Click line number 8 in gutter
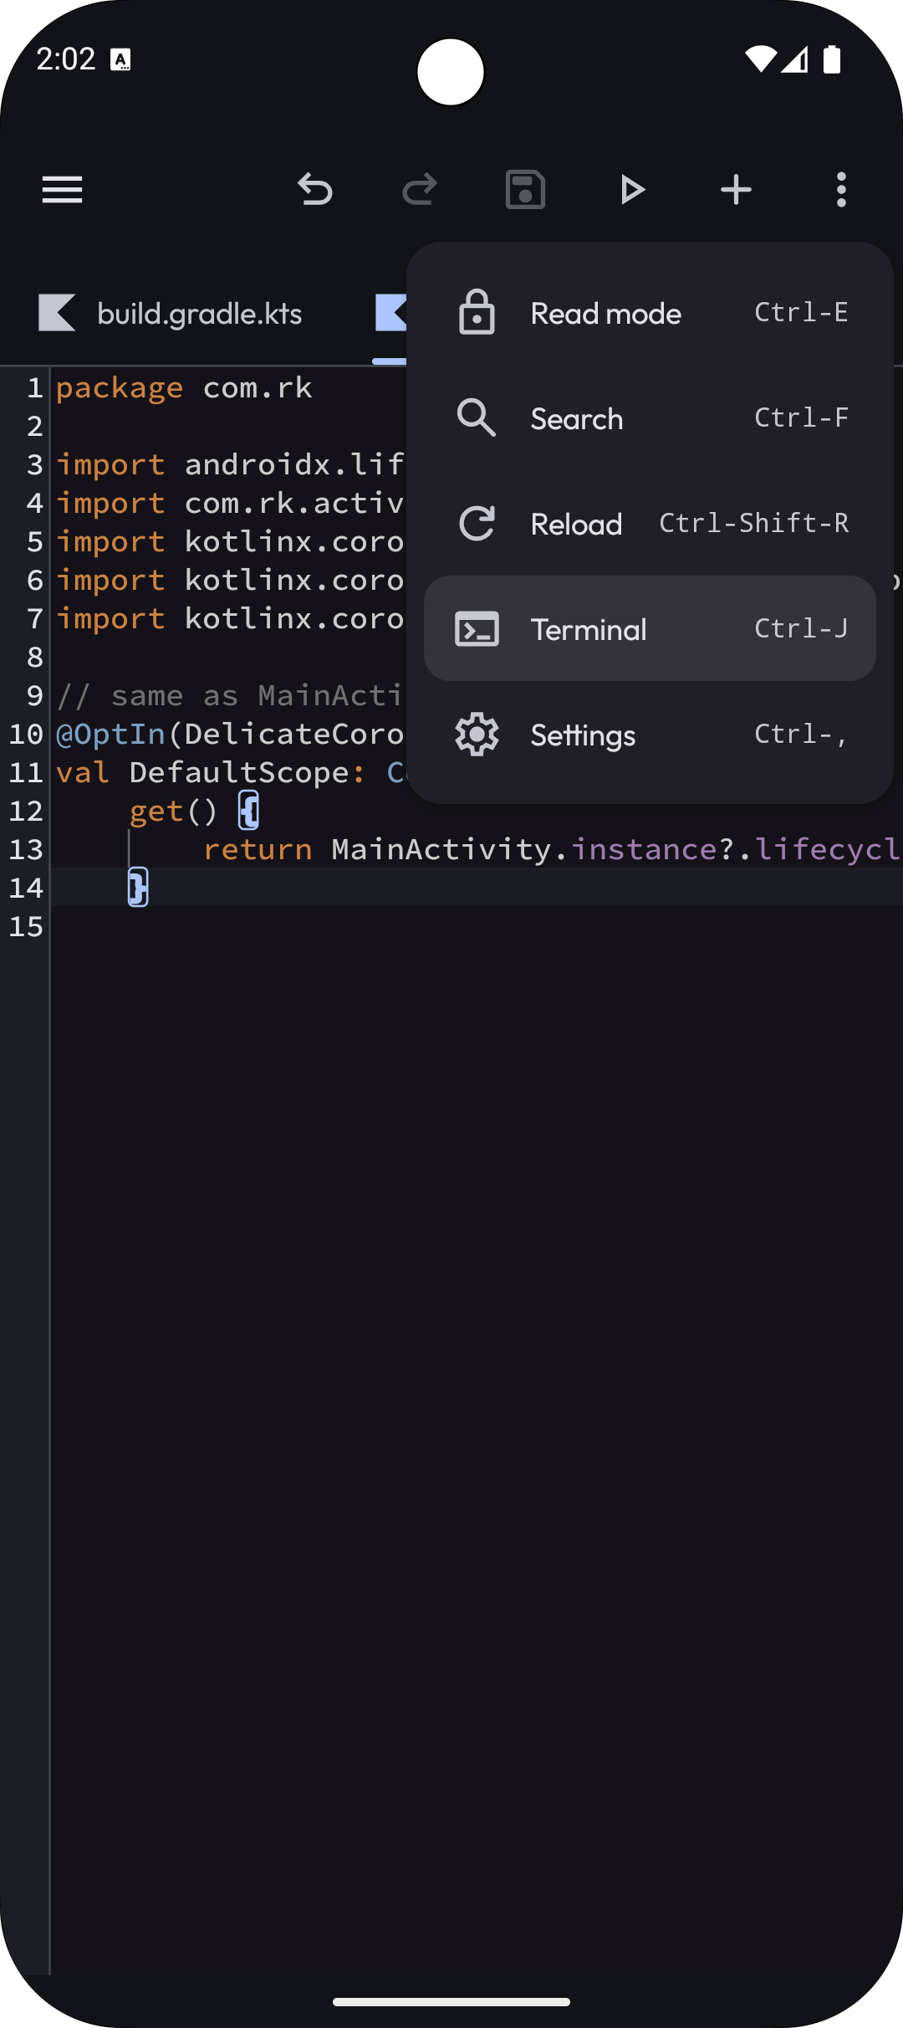The image size is (903, 2028). (x=35, y=657)
